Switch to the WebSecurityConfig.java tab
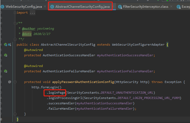The width and height of the screenshot is (190, 123). (24, 7)
